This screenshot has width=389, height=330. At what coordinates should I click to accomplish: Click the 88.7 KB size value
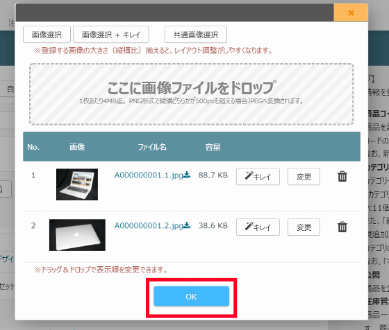point(213,175)
